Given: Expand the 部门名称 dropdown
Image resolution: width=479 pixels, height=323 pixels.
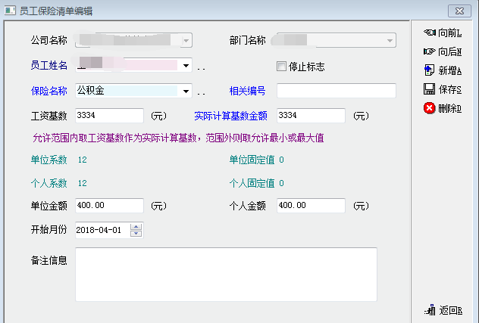Looking at the screenshot, I should click(x=390, y=41).
